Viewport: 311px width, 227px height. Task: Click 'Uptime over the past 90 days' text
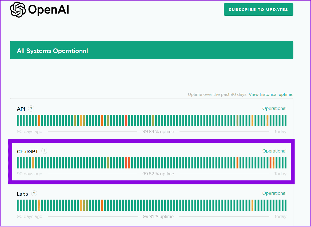click(218, 94)
